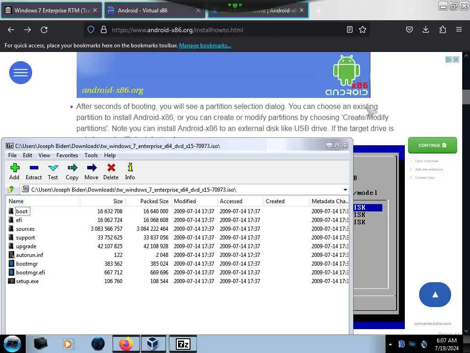
Task: Open the Help menu in 7-Zip
Action: (x=110, y=155)
